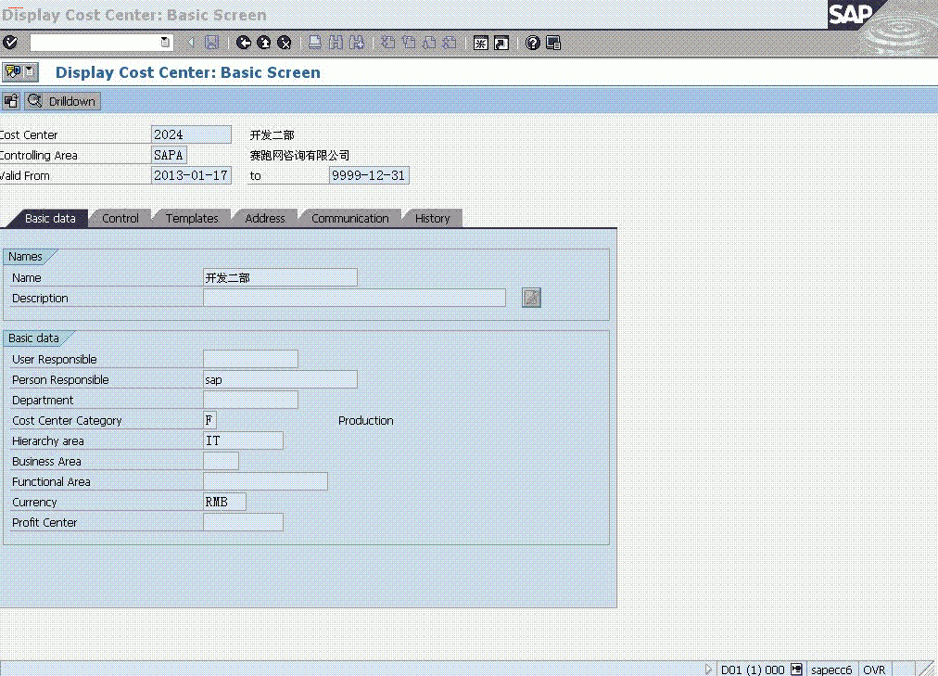Open the History tab
The image size is (938, 676).
(433, 218)
